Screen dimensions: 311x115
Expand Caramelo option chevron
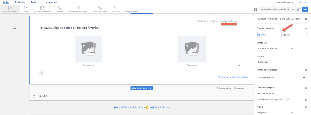239,66
